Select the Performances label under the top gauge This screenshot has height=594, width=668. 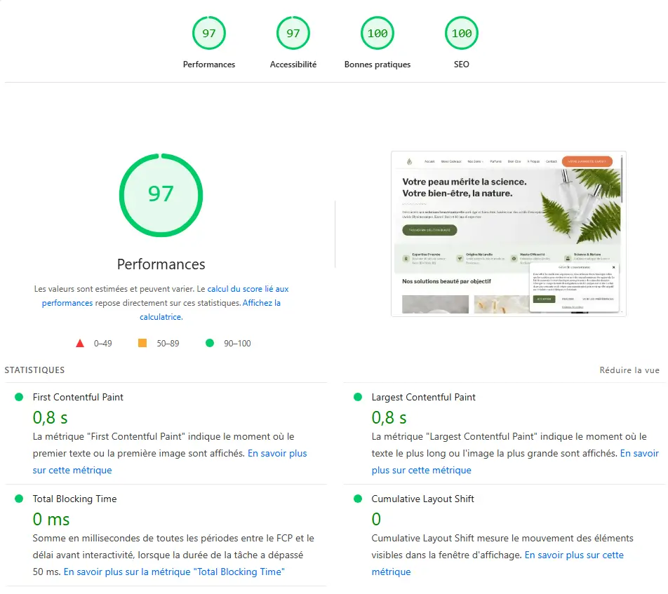coord(161,264)
